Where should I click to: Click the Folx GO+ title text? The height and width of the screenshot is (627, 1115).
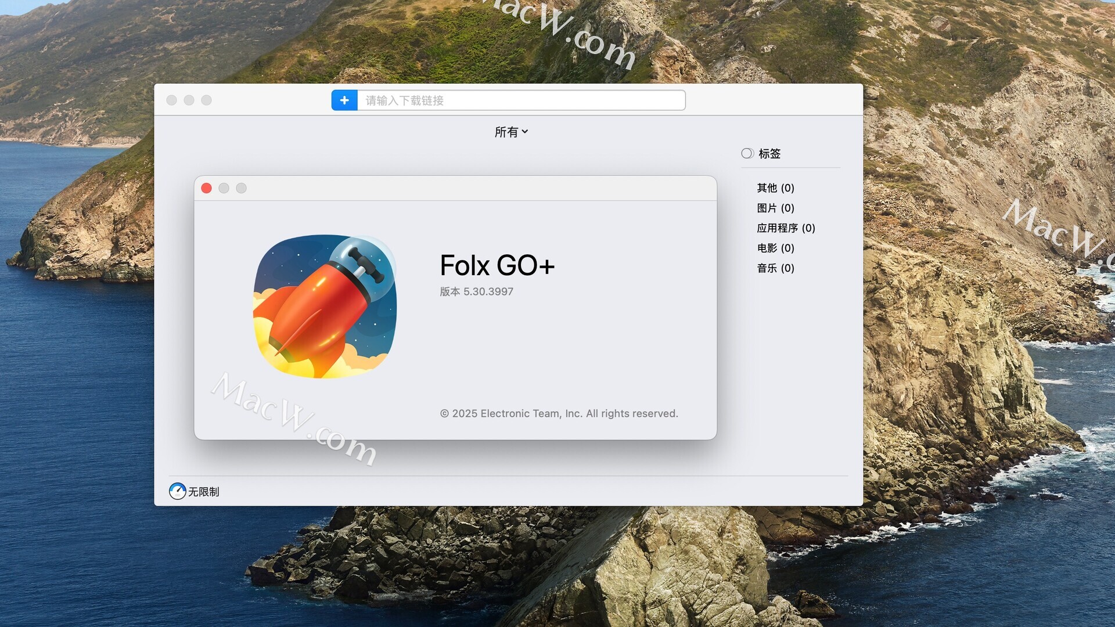click(497, 265)
